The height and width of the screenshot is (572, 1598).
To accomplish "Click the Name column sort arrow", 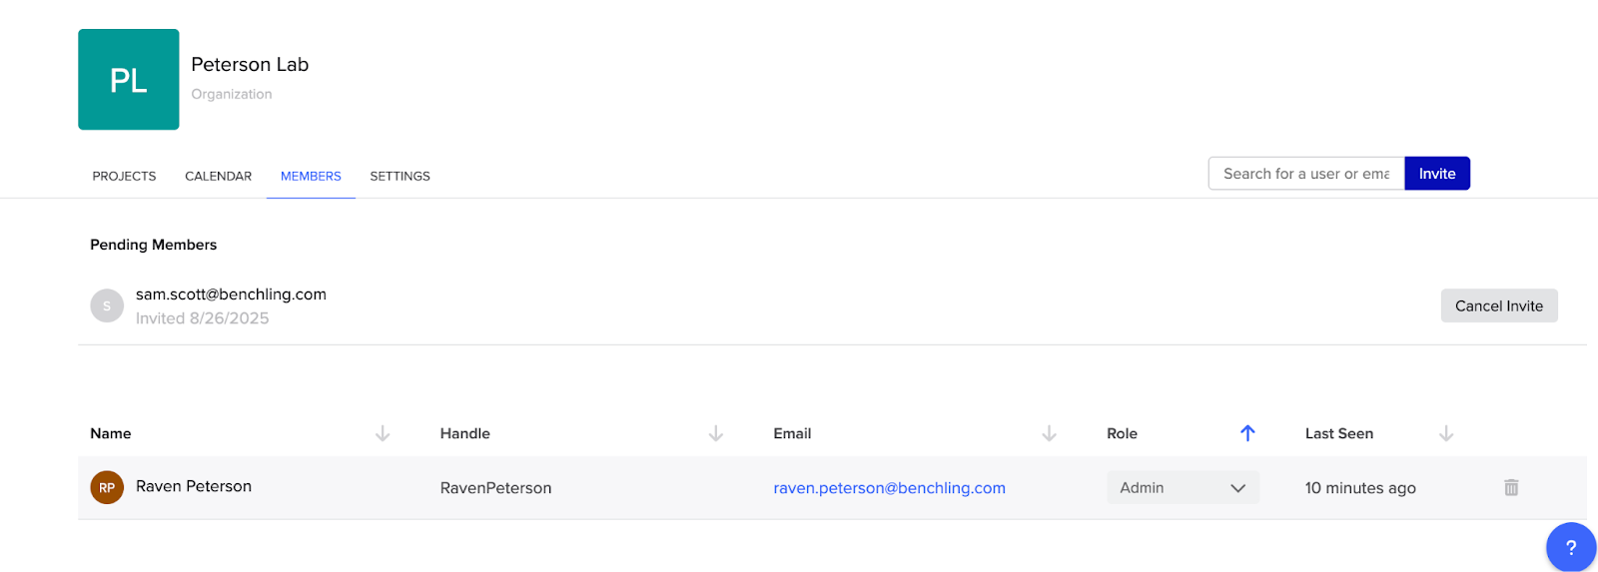I will coord(383,433).
